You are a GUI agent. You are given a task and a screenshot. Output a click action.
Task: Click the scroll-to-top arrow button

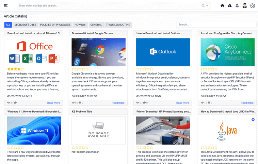click(253, 119)
